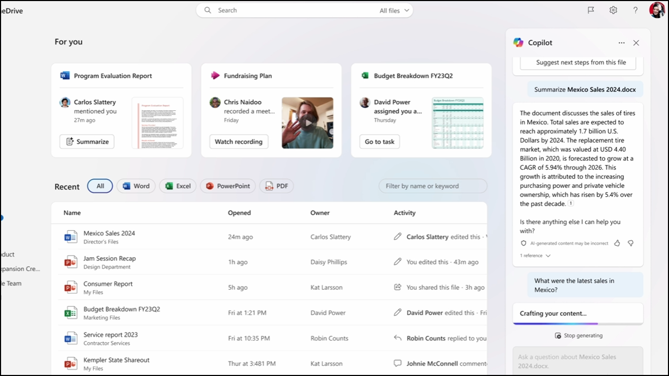Click the search magnifier icon
The image size is (669, 376).
pos(208,10)
